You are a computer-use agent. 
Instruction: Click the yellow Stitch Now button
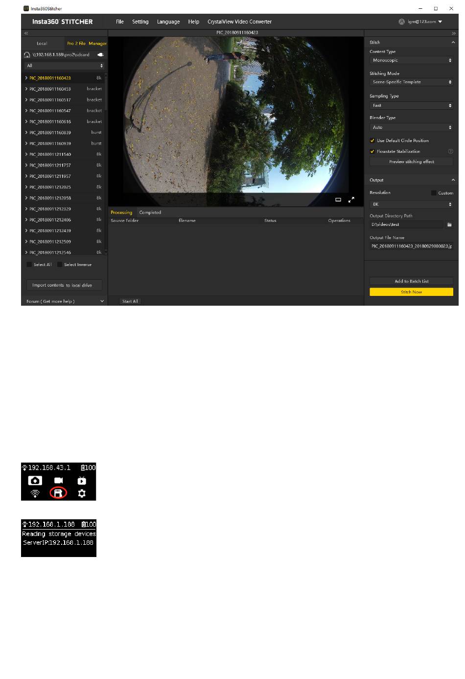(412, 292)
